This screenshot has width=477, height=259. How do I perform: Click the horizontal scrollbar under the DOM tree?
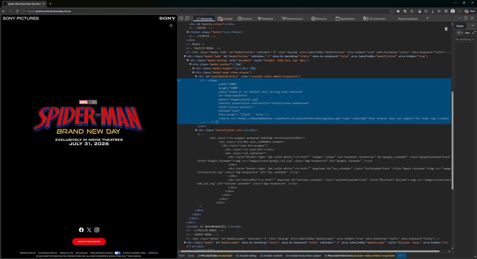pos(310,251)
